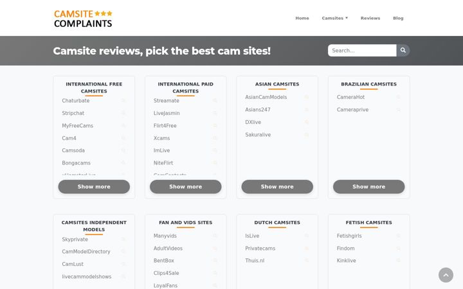Show more International Free Camsites

tap(94, 187)
